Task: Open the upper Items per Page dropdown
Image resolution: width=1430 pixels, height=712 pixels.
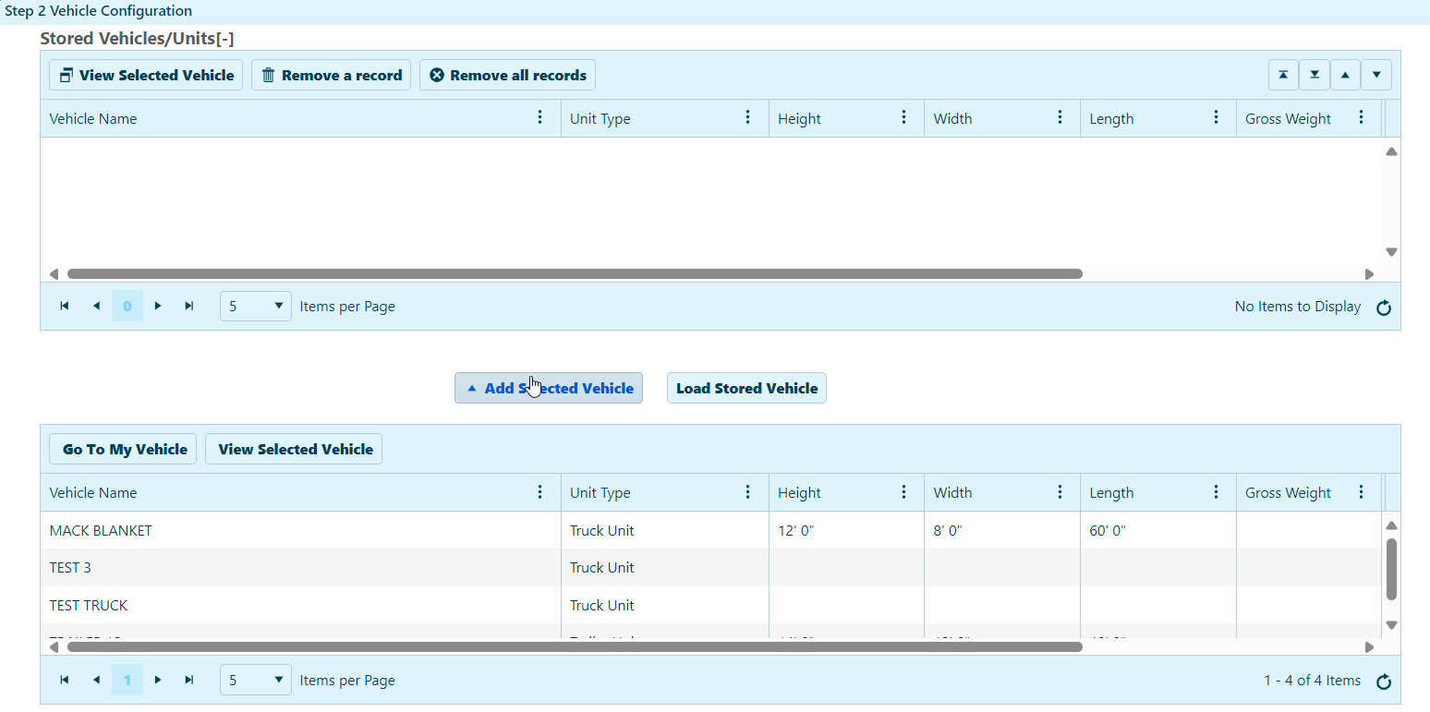Action: 256,306
